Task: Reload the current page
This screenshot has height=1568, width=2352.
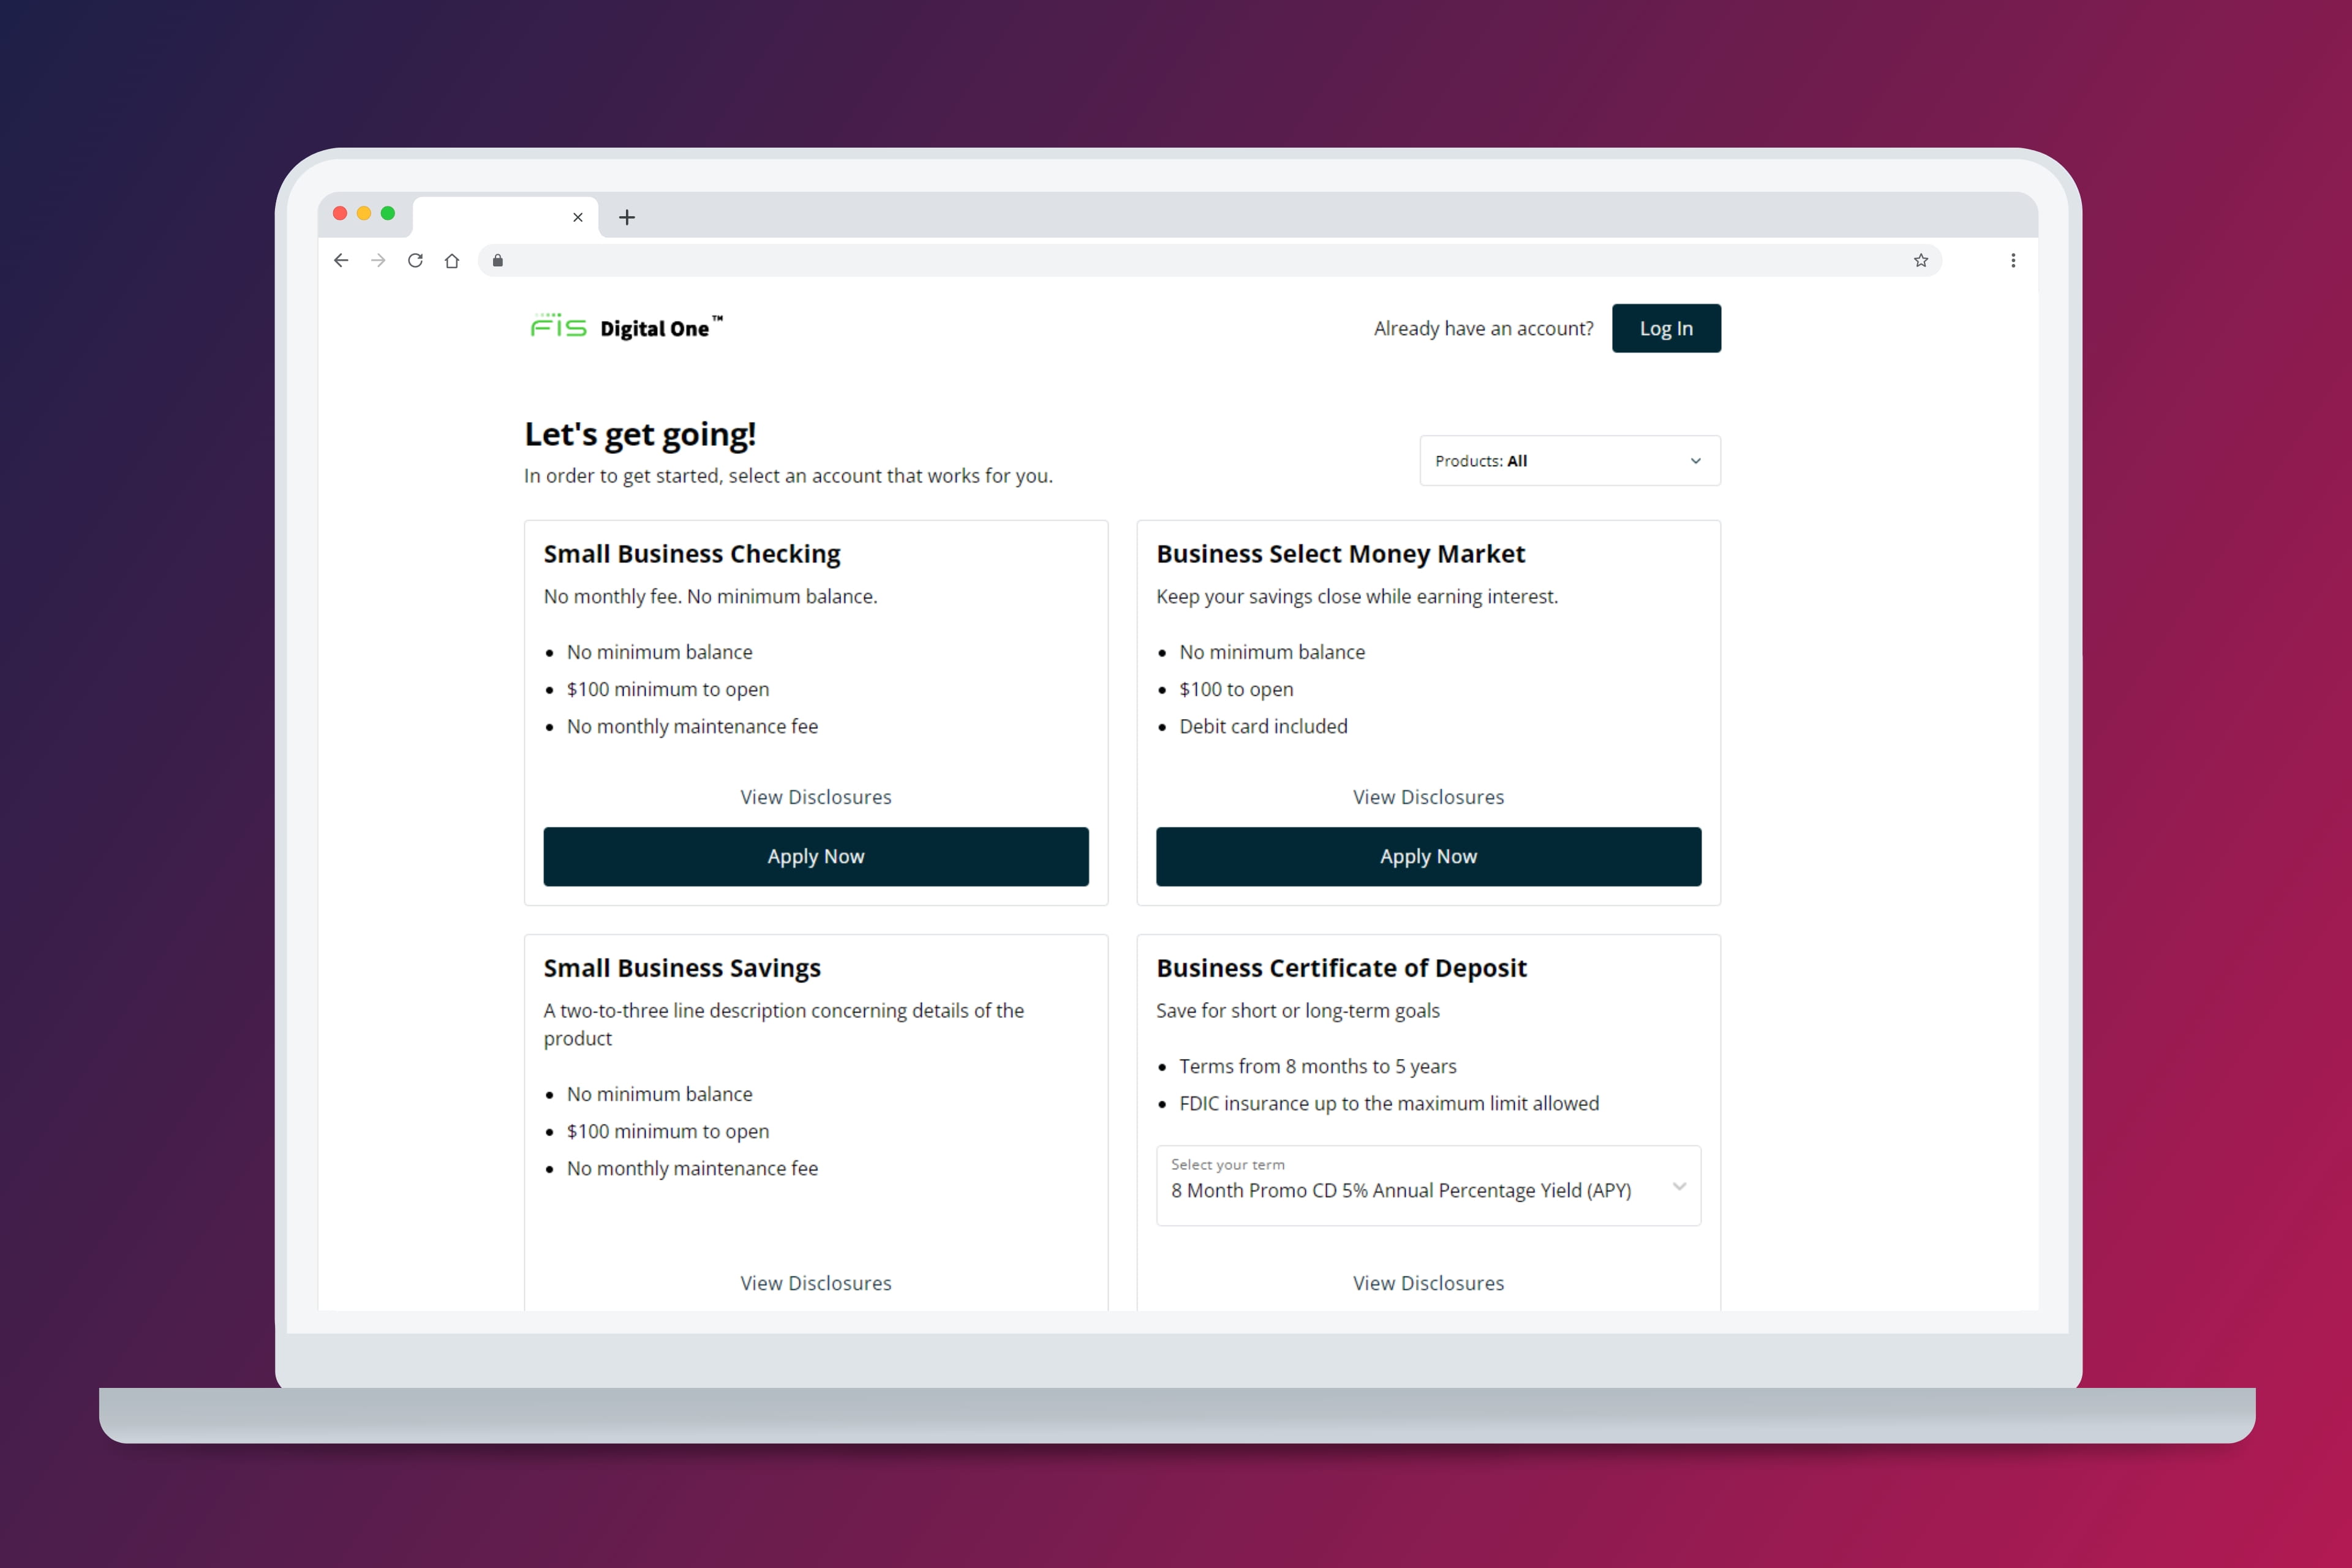Action: 415,260
